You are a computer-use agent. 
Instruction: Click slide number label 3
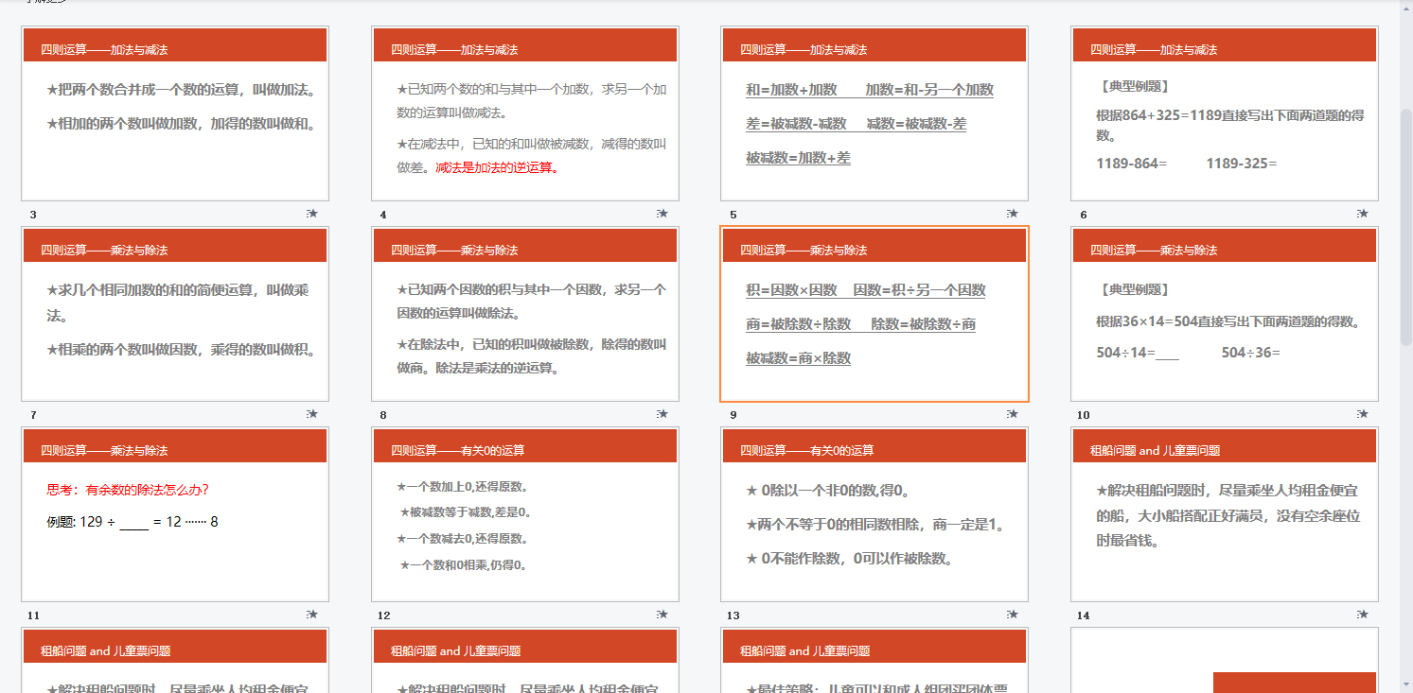click(33, 215)
